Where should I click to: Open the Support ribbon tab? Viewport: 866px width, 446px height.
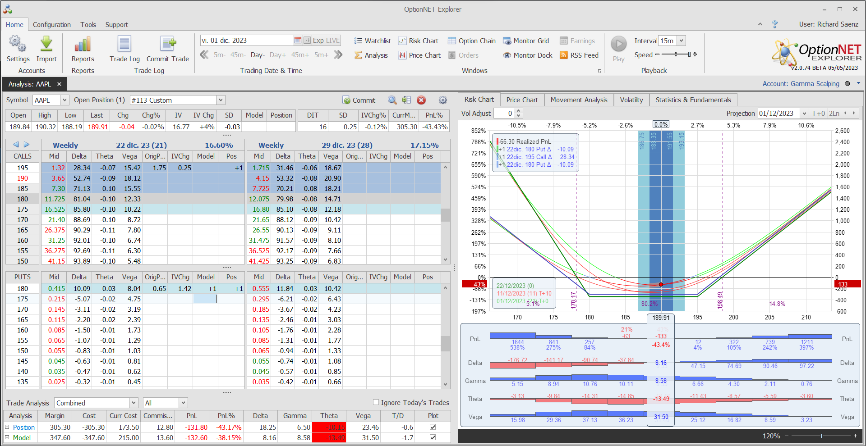[117, 25]
